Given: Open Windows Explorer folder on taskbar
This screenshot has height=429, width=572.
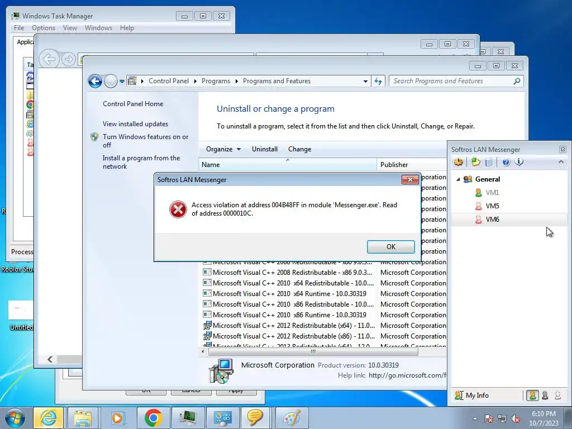Looking at the screenshot, I should tap(83, 418).
